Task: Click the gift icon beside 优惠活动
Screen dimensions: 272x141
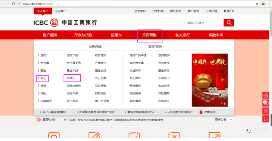Action: coord(201,112)
